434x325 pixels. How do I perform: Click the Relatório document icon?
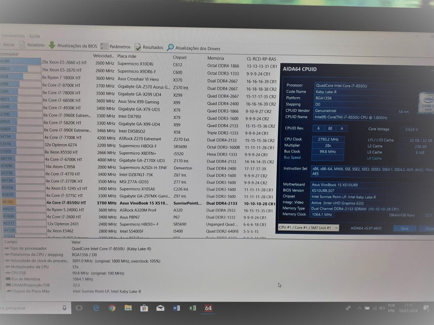click(22, 44)
